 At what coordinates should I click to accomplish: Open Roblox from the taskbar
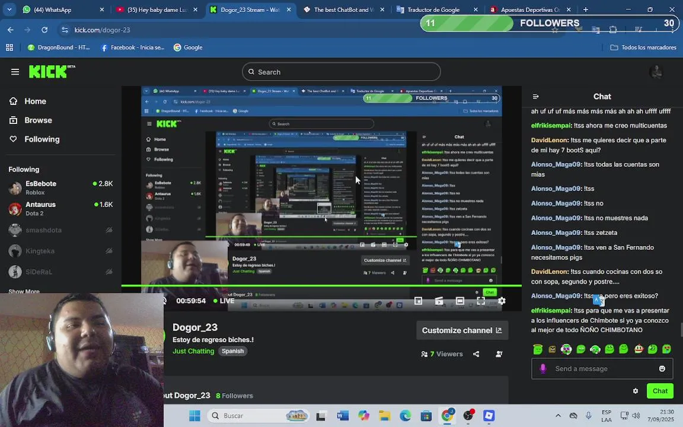pos(489,416)
